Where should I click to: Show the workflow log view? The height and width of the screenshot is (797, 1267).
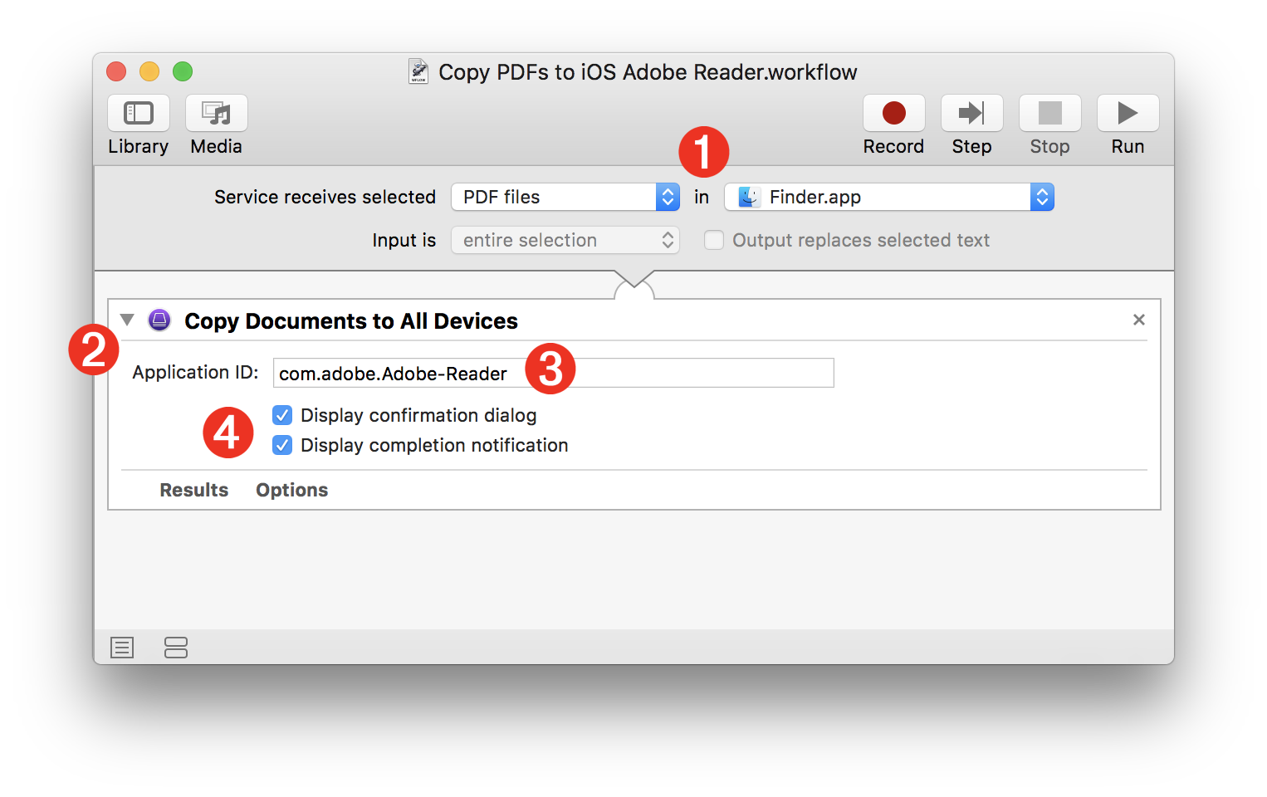point(122,648)
